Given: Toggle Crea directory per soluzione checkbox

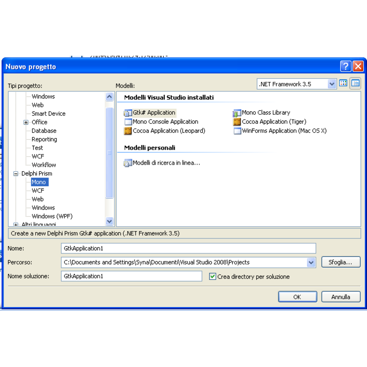Looking at the screenshot, I should pyautogui.click(x=212, y=276).
